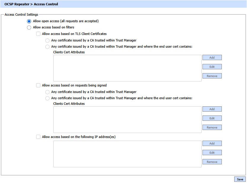Remove the selected IP address entry
Screen dimensions: 247x183
[x=212, y=162]
